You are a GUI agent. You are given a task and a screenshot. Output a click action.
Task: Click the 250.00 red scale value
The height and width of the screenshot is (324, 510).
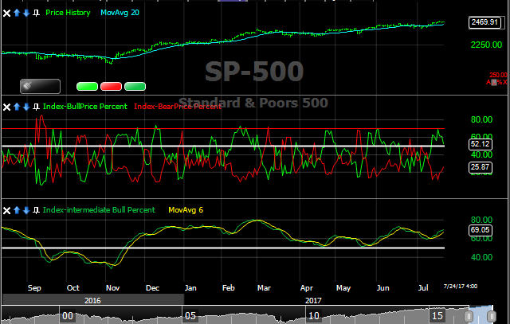pos(498,75)
